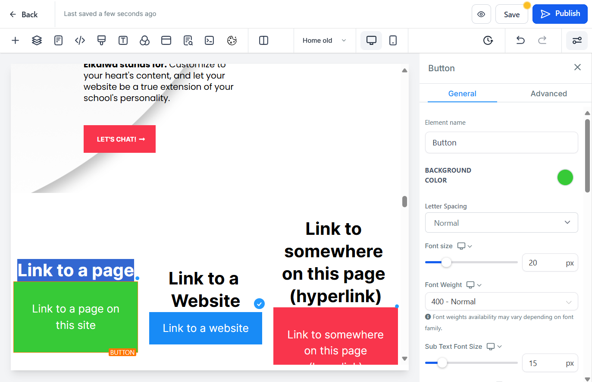This screenshot has height=382, width=592.
Task: Click the plus icon to add an element
Action: [15, 41]
